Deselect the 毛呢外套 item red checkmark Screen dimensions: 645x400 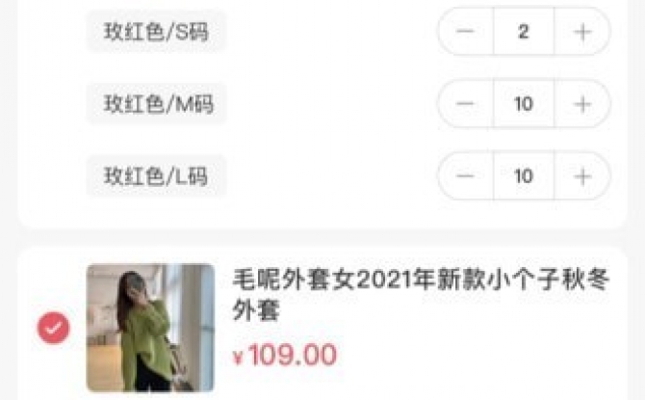coord(54,328)
